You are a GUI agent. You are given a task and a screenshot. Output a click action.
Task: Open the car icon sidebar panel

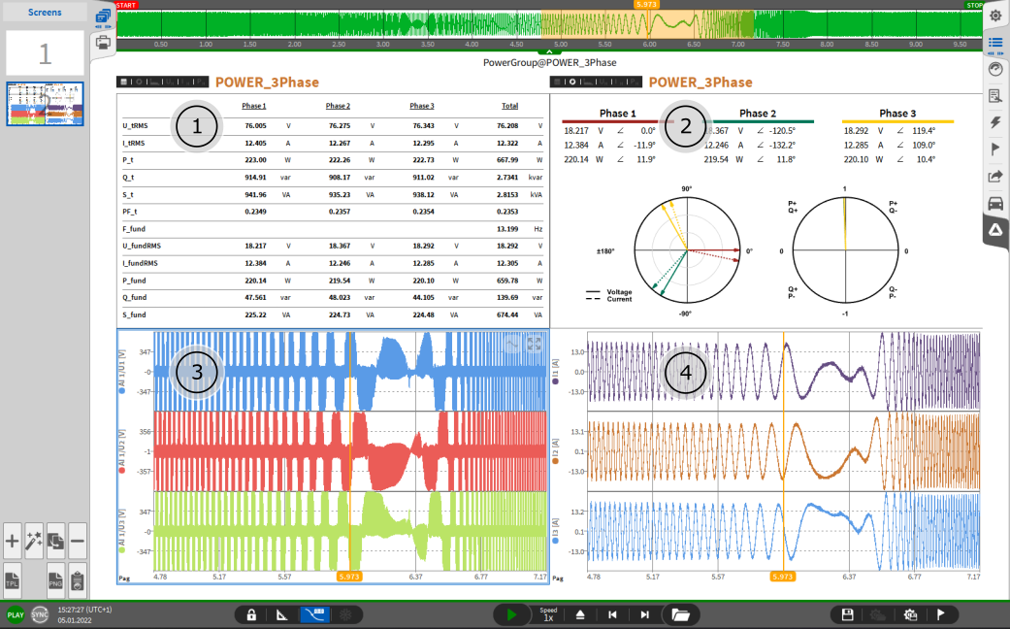pyautogui.click(x=995, y=203)
